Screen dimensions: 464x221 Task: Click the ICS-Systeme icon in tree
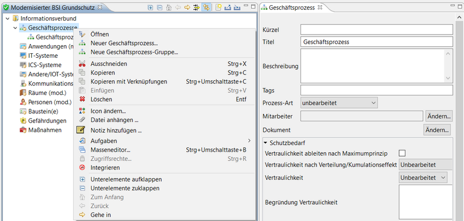tap(23, 65)
